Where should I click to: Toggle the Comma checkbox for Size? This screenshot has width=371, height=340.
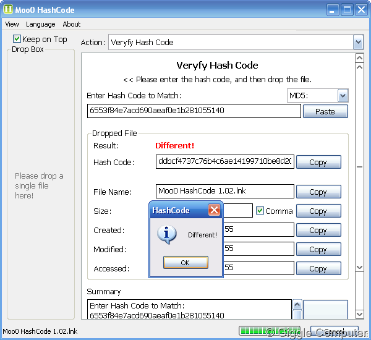click(260, 211)
